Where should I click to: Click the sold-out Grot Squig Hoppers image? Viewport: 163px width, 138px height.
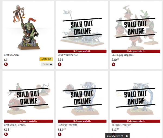tap(136, 27)
